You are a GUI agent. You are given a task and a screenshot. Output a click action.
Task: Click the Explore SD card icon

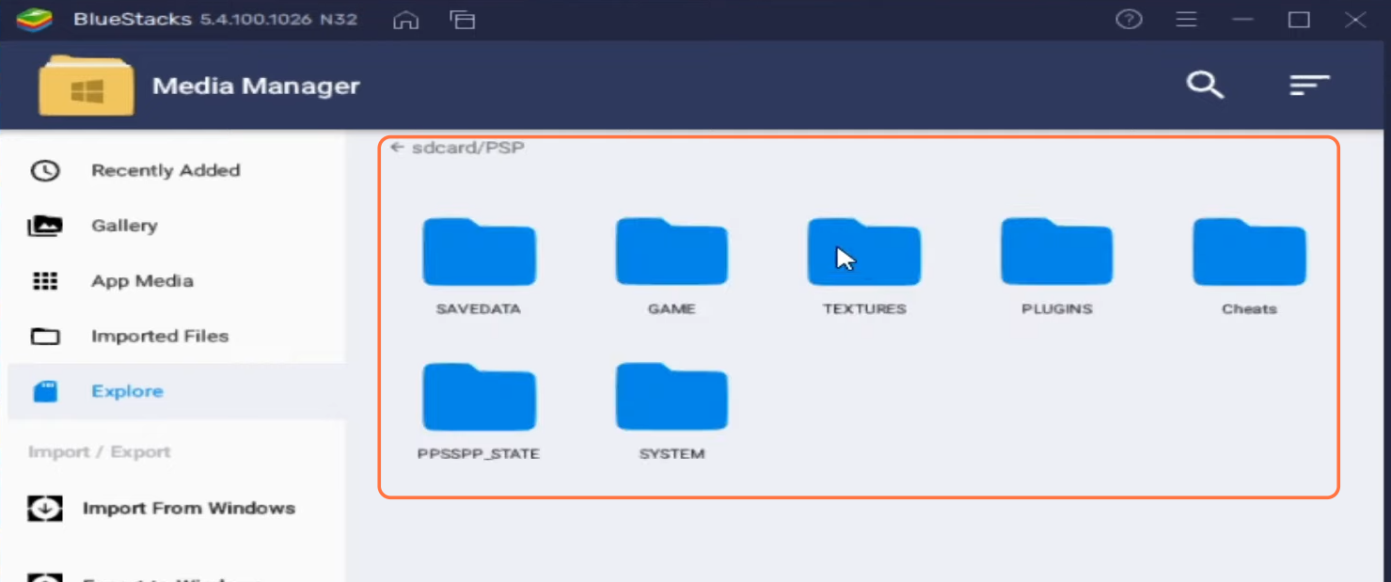(x=45, y=392)
